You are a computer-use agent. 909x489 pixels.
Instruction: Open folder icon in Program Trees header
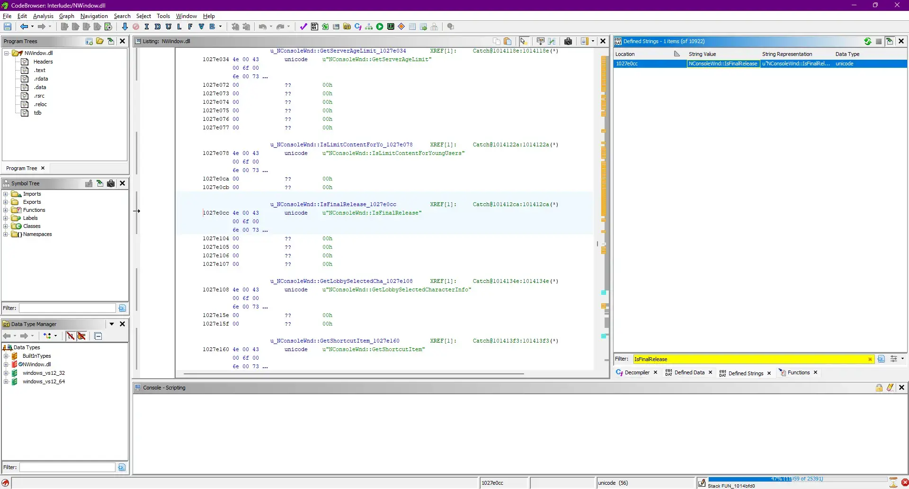click(x=100, y=41)
